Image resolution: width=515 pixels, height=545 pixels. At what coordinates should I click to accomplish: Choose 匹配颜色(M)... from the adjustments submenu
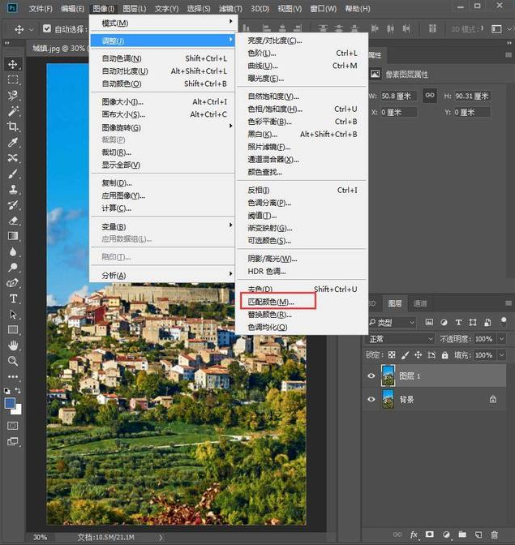[x=271, y=302]
